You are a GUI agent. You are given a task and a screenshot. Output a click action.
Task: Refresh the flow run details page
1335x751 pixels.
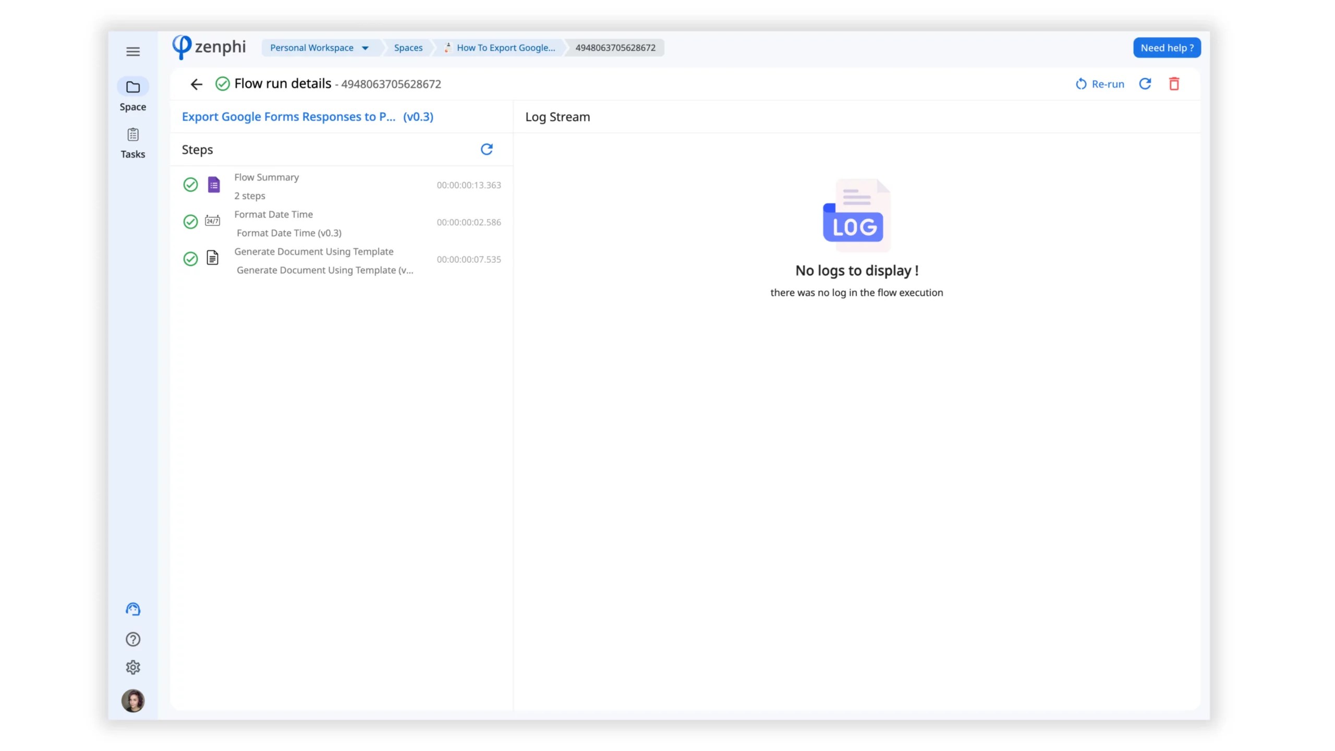pyautogui.click(x=1145, y=84)
